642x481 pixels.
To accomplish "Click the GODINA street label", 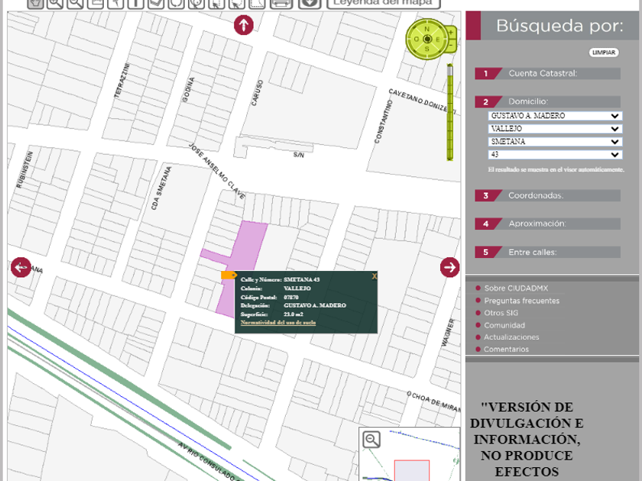I will pos(188,89).
